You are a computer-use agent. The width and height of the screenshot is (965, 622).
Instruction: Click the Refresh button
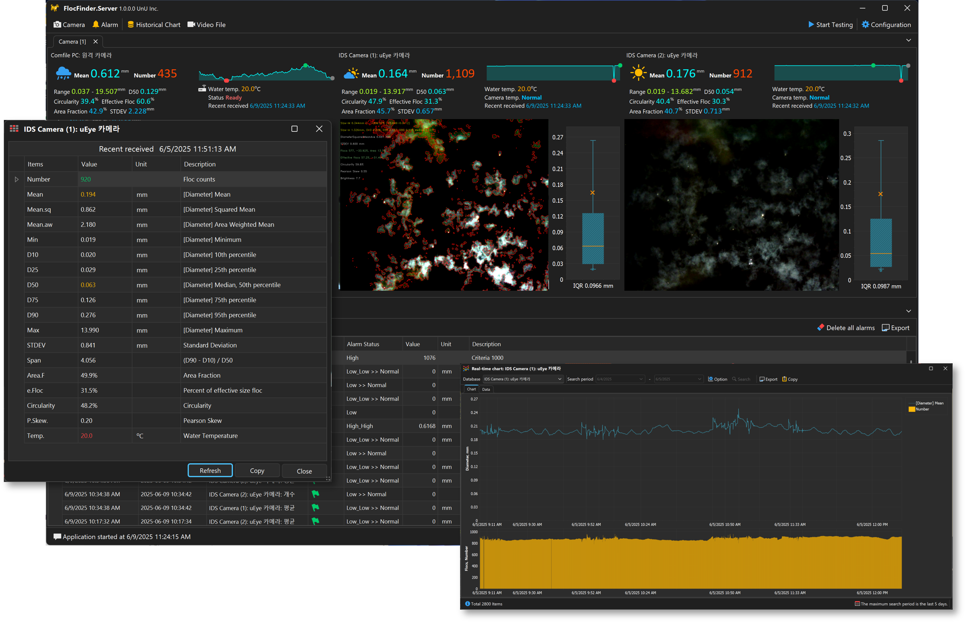210,470
